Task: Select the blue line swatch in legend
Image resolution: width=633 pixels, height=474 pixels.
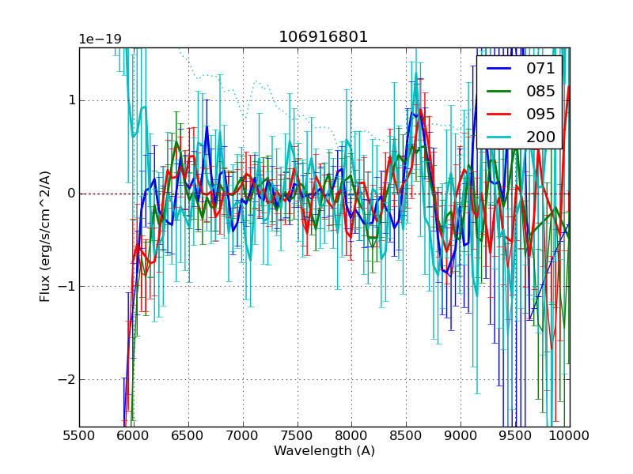Action: click(x=499, y=68)
